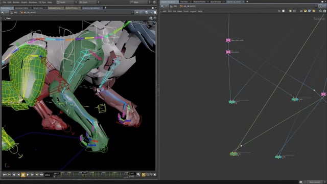Click the current frame number field
This screenshot has height=184, width=327.
[49, 175]
